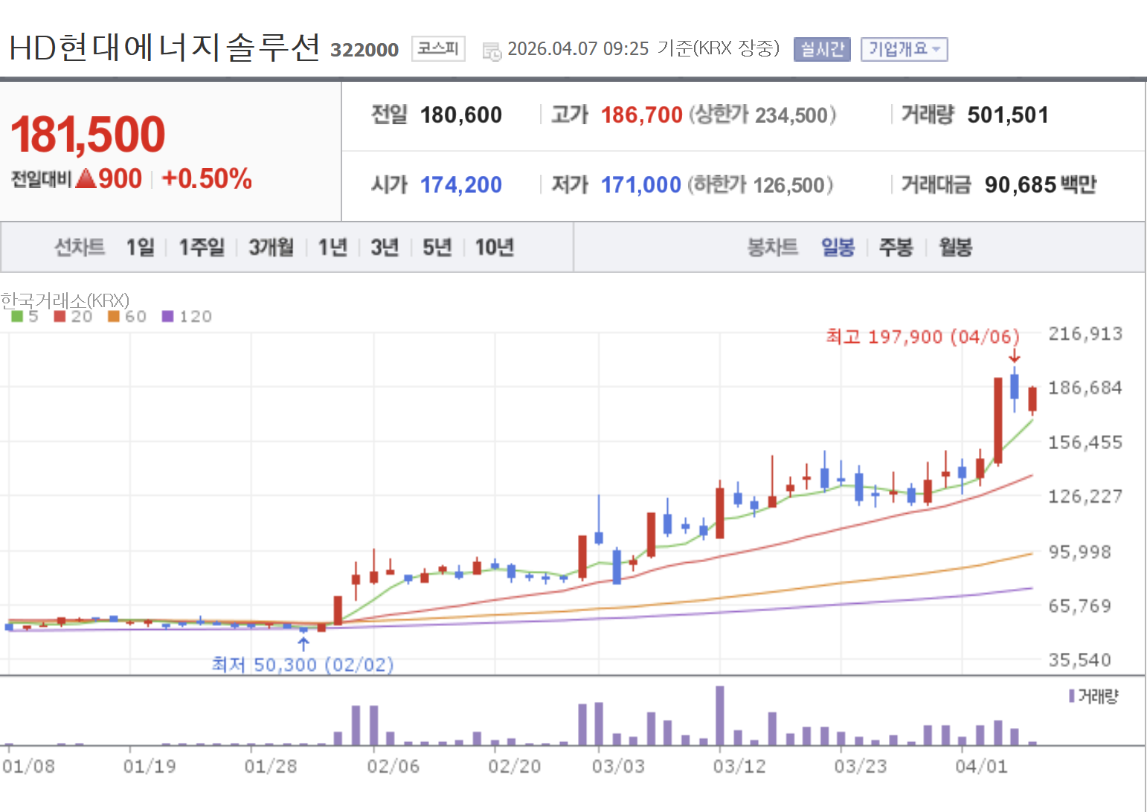Click volume value 501,501

click(x=1008, y=115)
